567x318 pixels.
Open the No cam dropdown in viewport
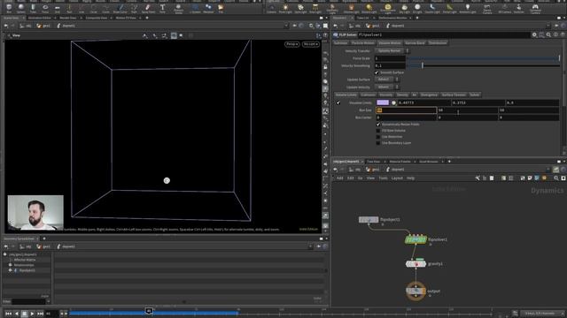click(311, 44)
